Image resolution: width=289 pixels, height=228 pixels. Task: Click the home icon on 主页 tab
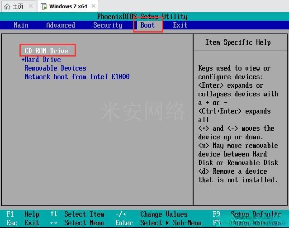pos(7,7)
